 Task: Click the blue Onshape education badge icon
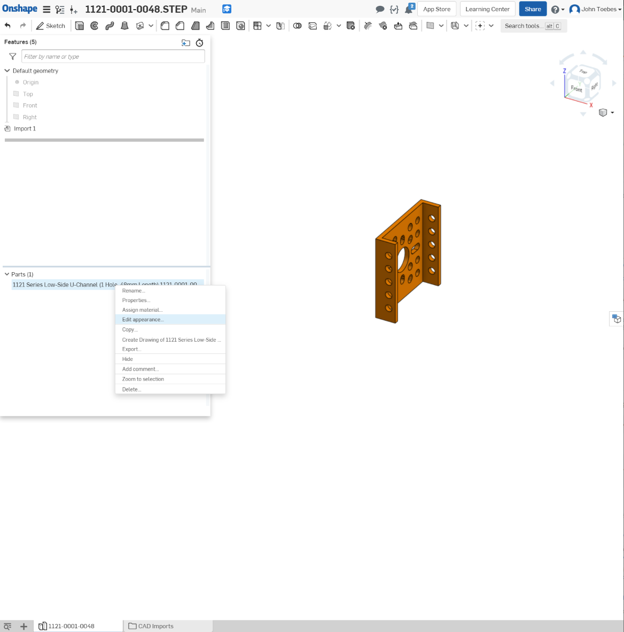click(227, 9)
